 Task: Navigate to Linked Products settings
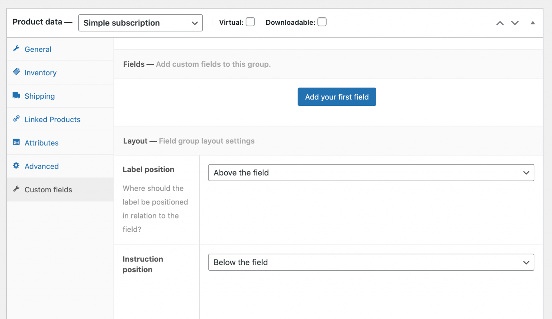point(52,119)
